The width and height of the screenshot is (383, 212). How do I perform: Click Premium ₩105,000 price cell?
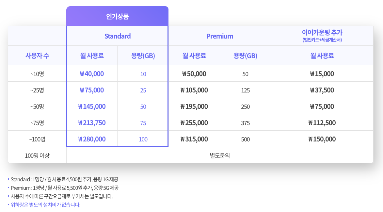point(194,90)
